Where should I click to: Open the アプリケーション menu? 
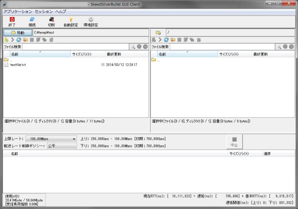pos(18,12)
